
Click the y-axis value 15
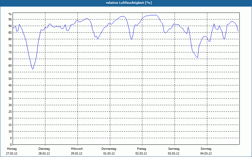click(x=10, y=125)
